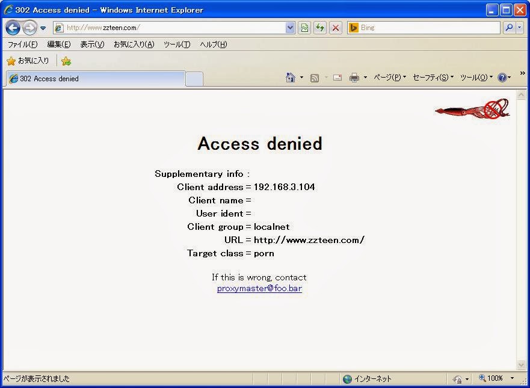Click the 100% zoom level button
530x388 pixels.
[491, 378]
